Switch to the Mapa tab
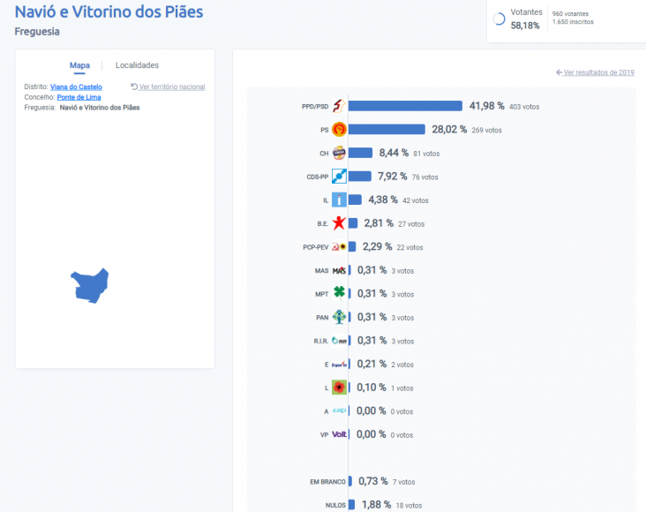The image size is (646, 512). coord(79,65)
